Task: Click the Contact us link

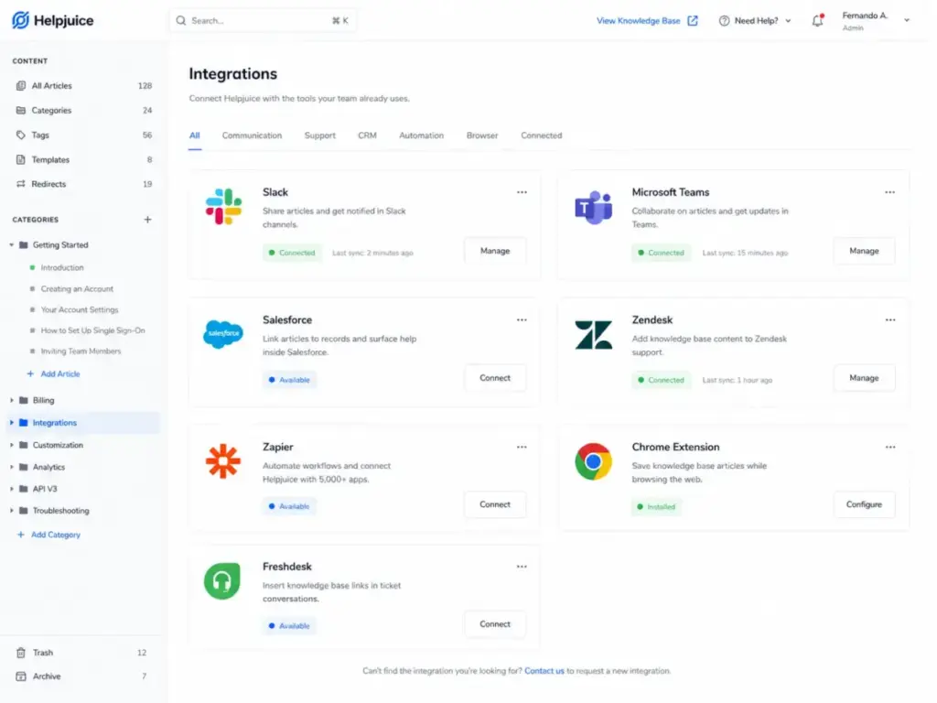Action: pyautogui.click(x=544, y=671)
